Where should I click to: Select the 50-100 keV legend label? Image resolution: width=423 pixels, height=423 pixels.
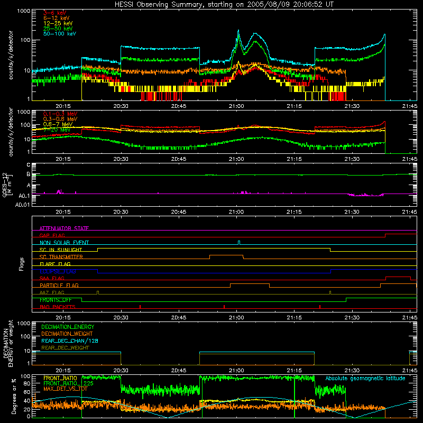[60, 34]
